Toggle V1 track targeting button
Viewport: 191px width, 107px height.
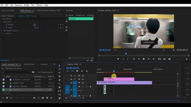[x=75, y=83]
